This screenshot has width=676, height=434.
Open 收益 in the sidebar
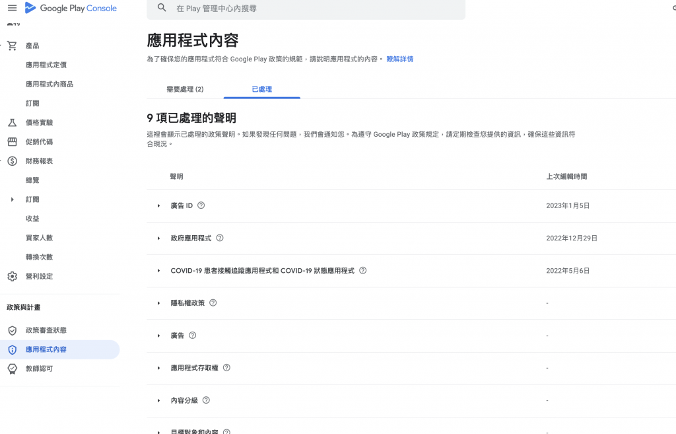[x=32, y=219]
